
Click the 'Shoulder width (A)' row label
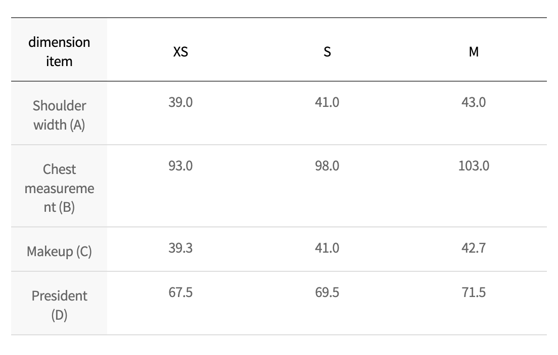pos(59,115)
